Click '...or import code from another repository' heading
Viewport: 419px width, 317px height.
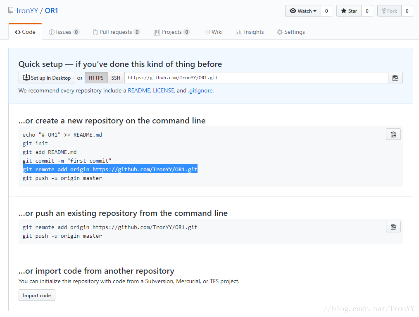click(x=96, y=271)
